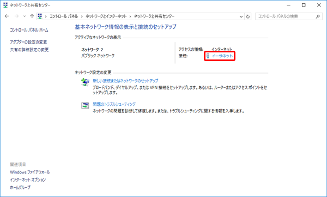The height and width of the screenshot is (197, 327).
Task: Click breadcrumb arrow before コントロール パネル
Action: [x=46, y=16]
